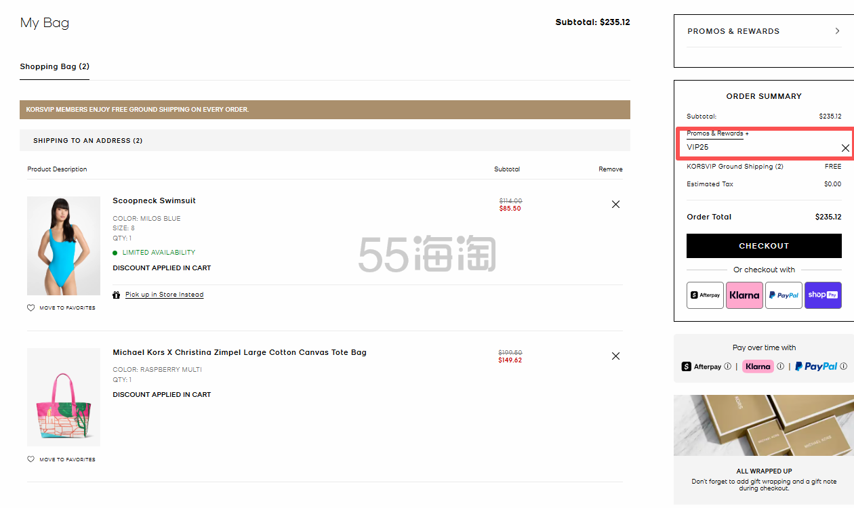
Task: Check out with Shop Pay button
Action: click(x=823, y=295)
